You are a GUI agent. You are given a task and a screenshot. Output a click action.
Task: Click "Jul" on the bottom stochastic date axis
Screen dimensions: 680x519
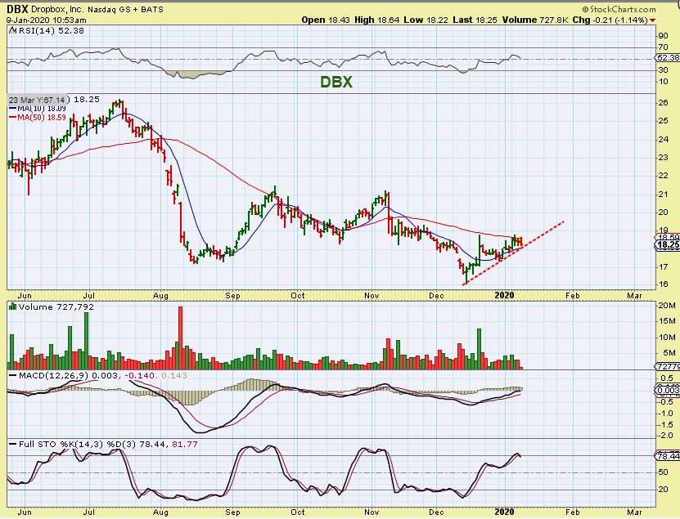(x=89, y=512)
